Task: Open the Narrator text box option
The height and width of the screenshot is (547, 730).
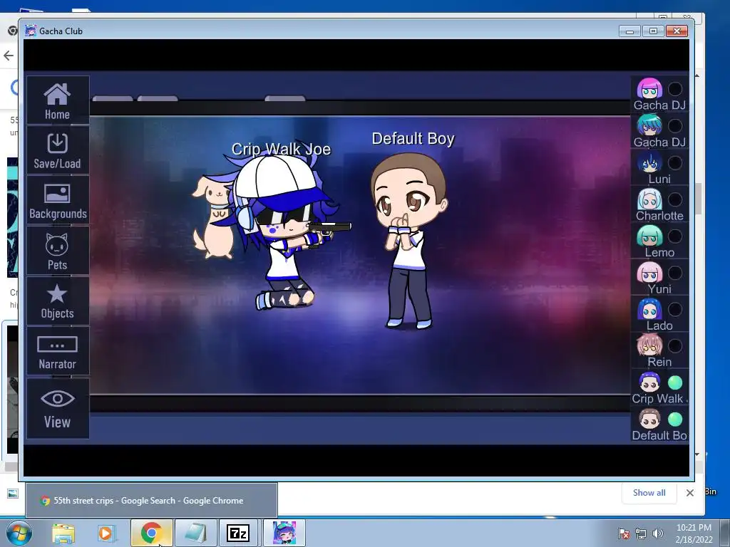Action: [x=57, y=351]
